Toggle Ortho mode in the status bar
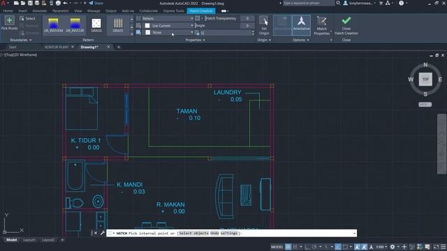447x251 pixels. click(x=307, y=247)
